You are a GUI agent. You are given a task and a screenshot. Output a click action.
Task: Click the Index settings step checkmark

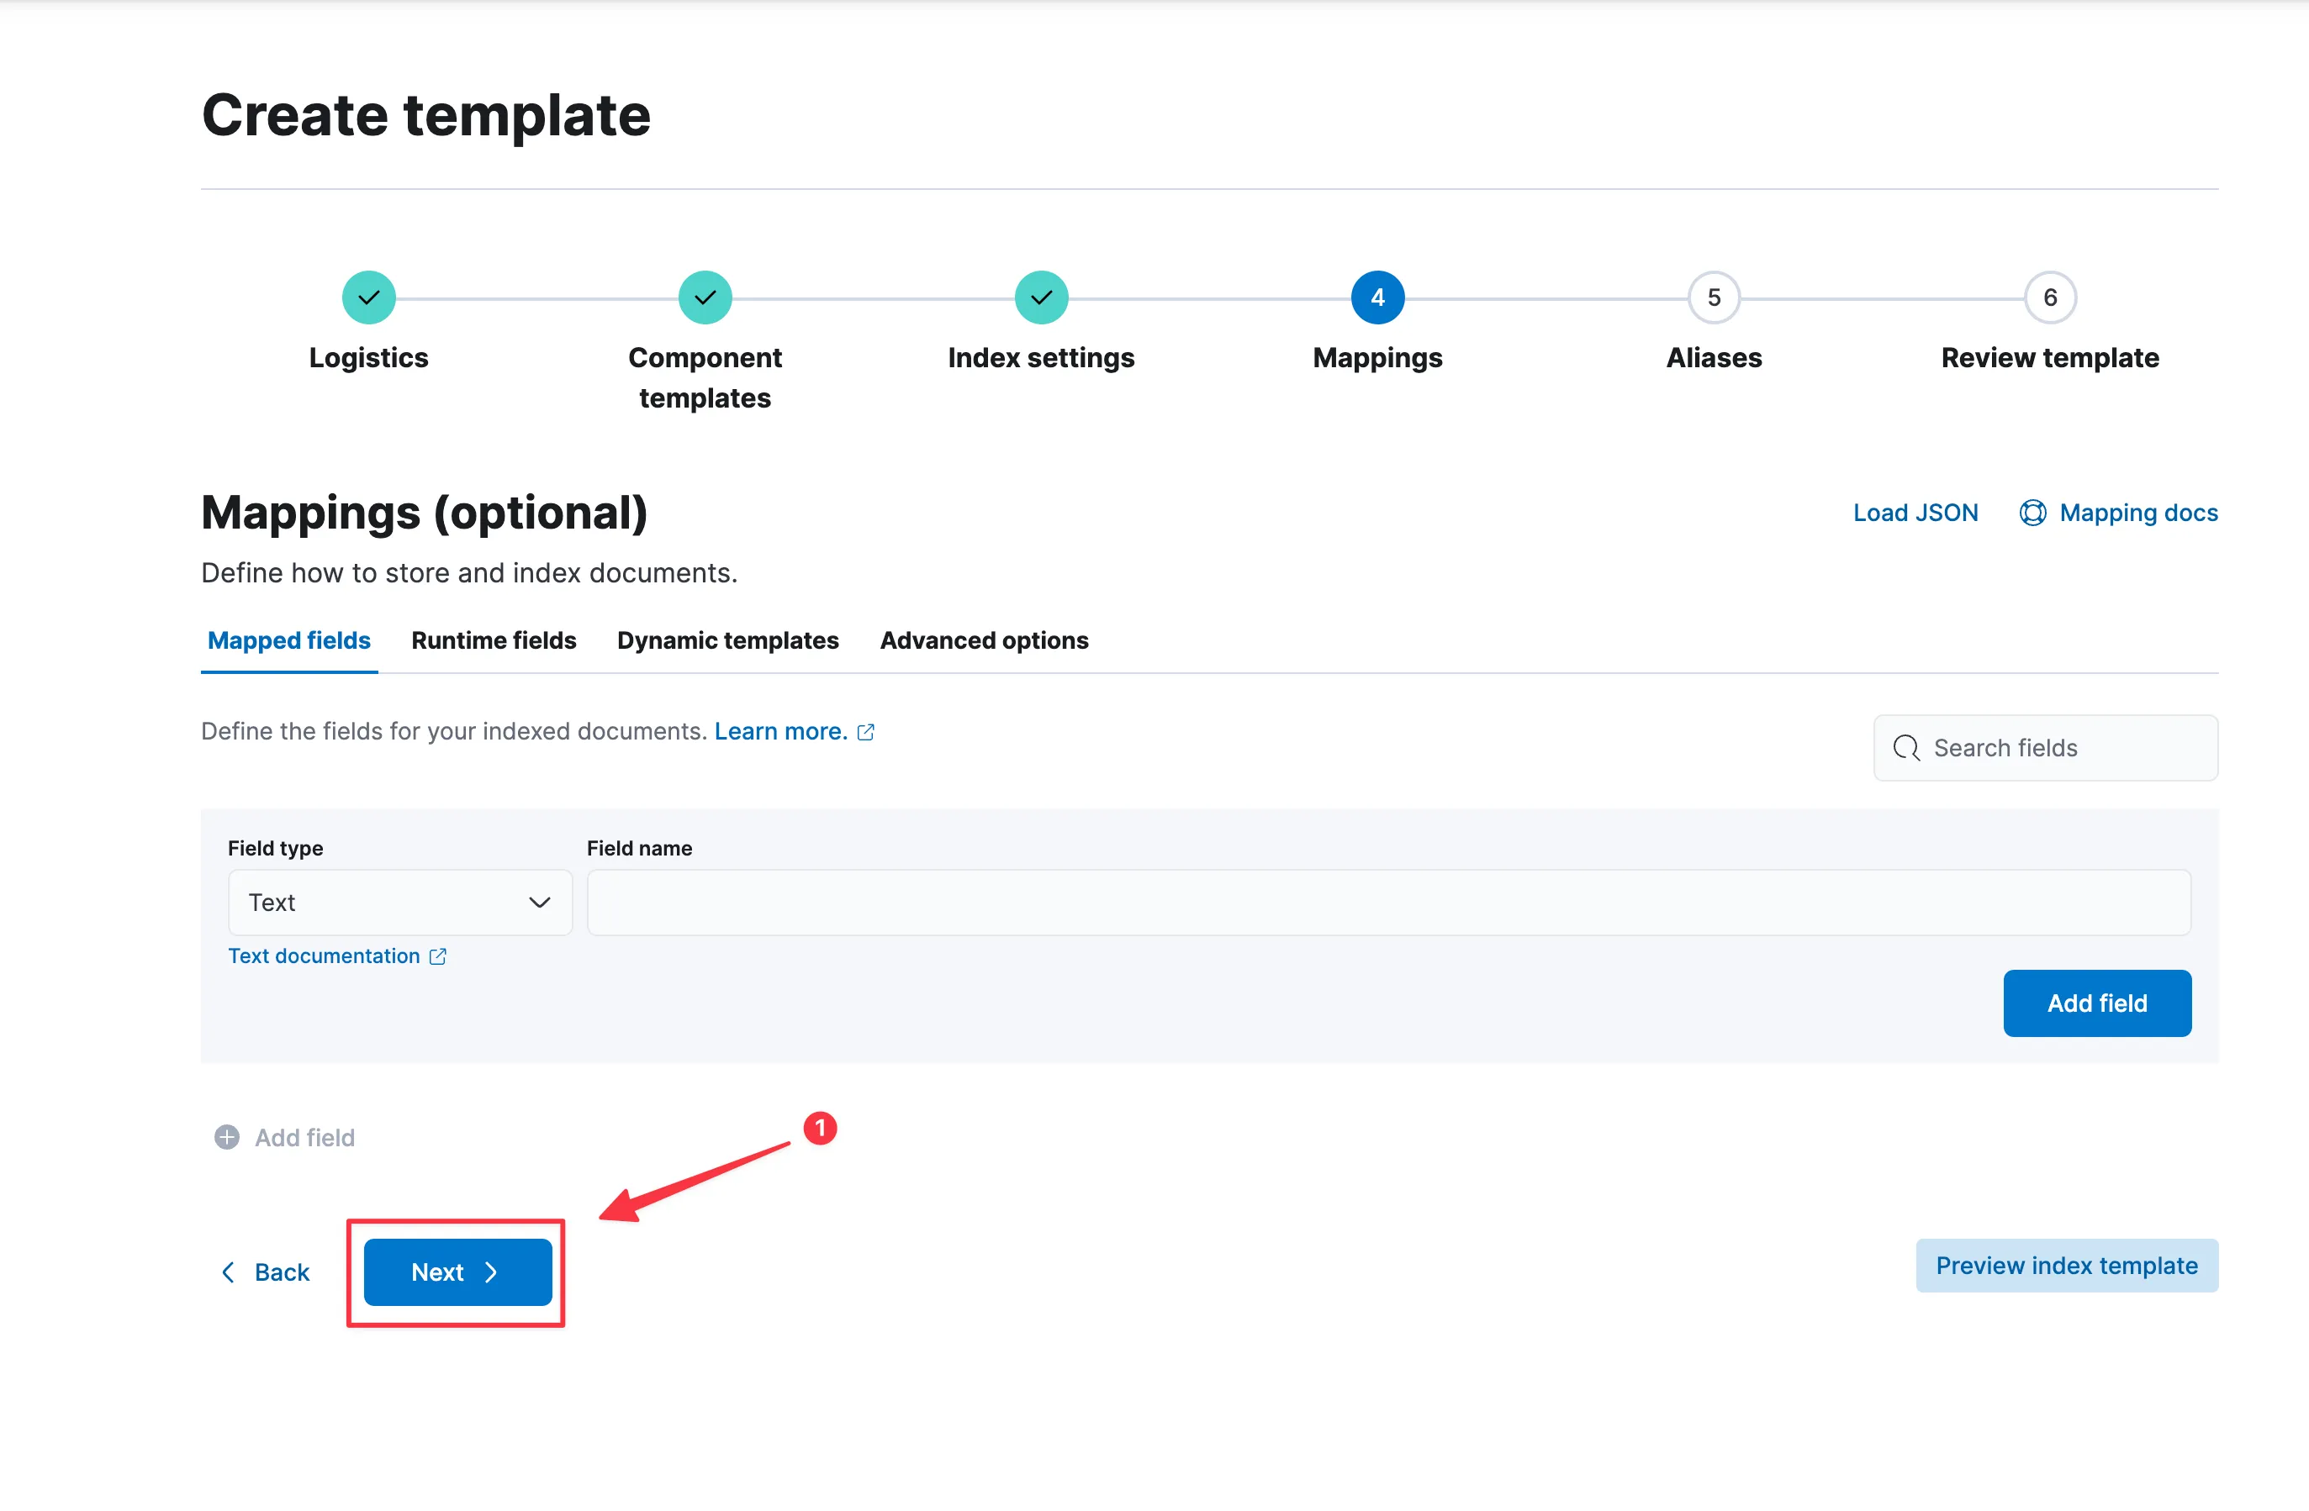tap(1041, 297)
